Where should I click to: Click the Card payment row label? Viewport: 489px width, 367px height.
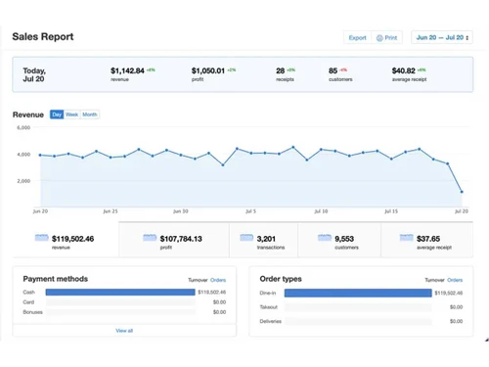click(28, 302)
